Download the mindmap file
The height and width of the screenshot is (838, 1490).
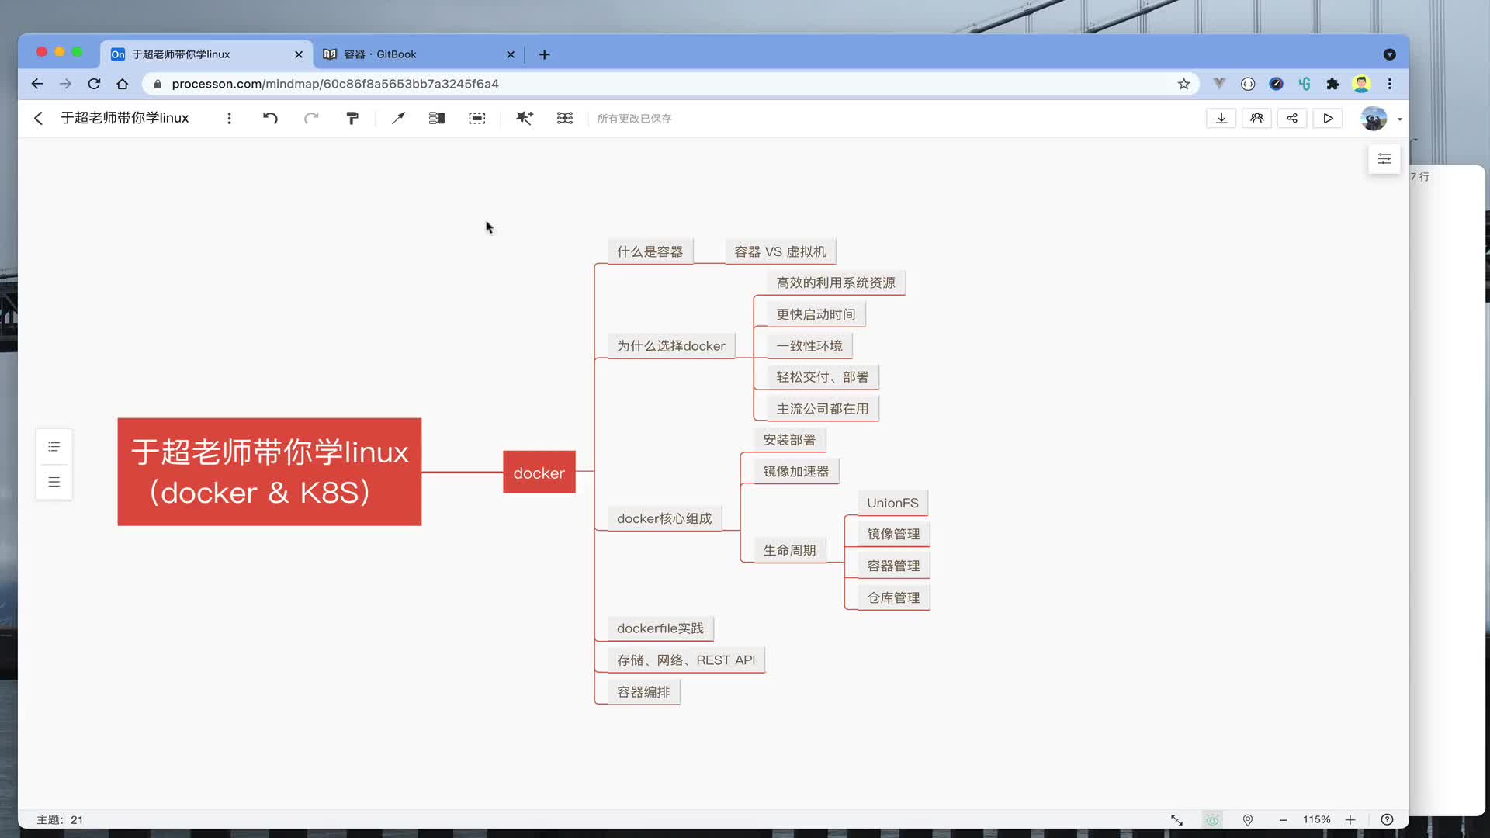click(x=1221, y=118)
